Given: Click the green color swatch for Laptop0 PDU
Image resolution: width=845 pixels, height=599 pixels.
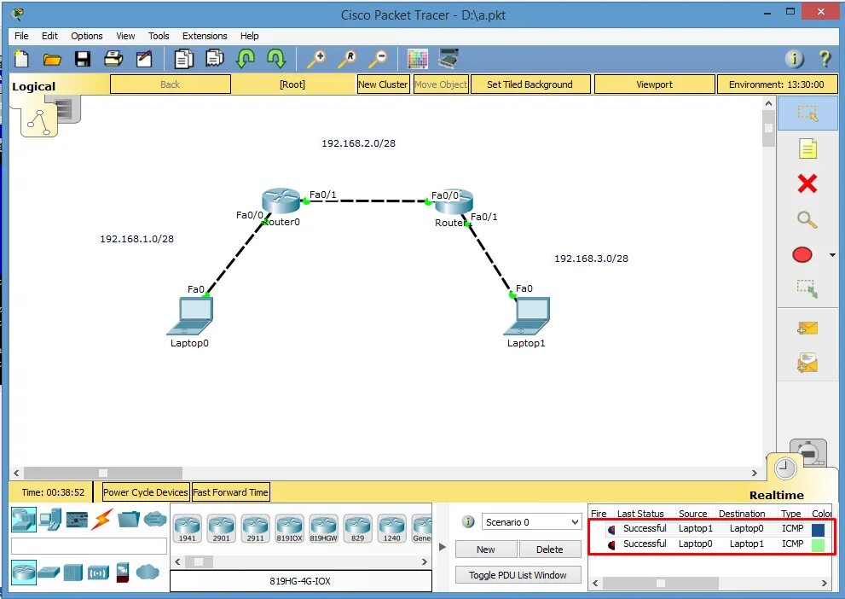Looking at the screenshot, I should (818, 545).
